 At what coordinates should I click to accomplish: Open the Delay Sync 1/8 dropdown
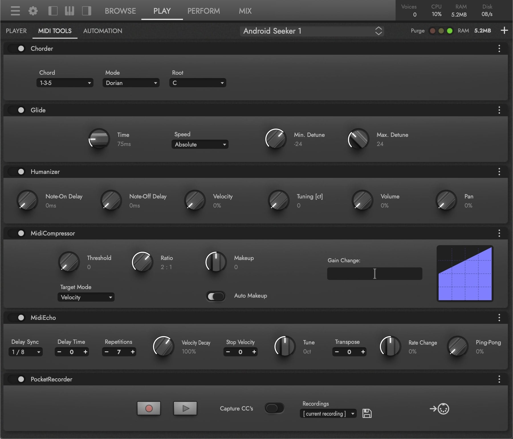point(26,352)
